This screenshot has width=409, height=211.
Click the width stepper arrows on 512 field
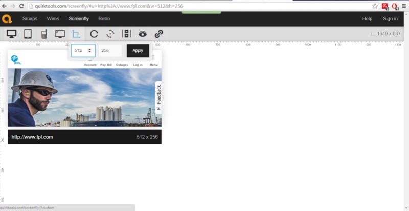pyautogui.click(x=90, y=50)
